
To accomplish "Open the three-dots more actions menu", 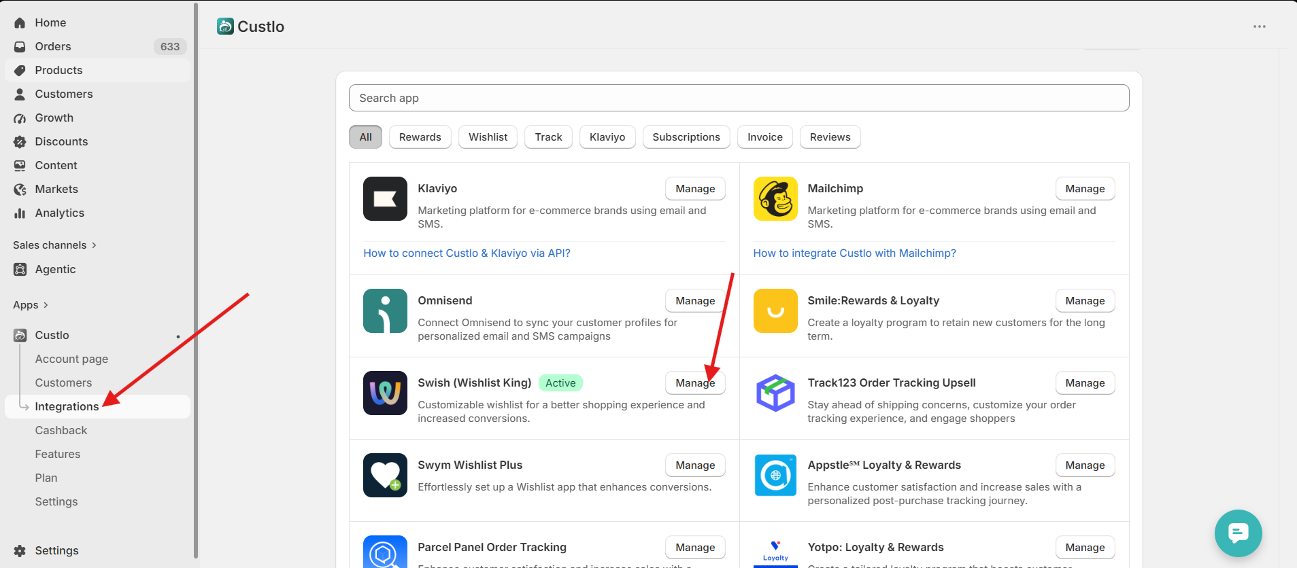I will coord(1260,26).
